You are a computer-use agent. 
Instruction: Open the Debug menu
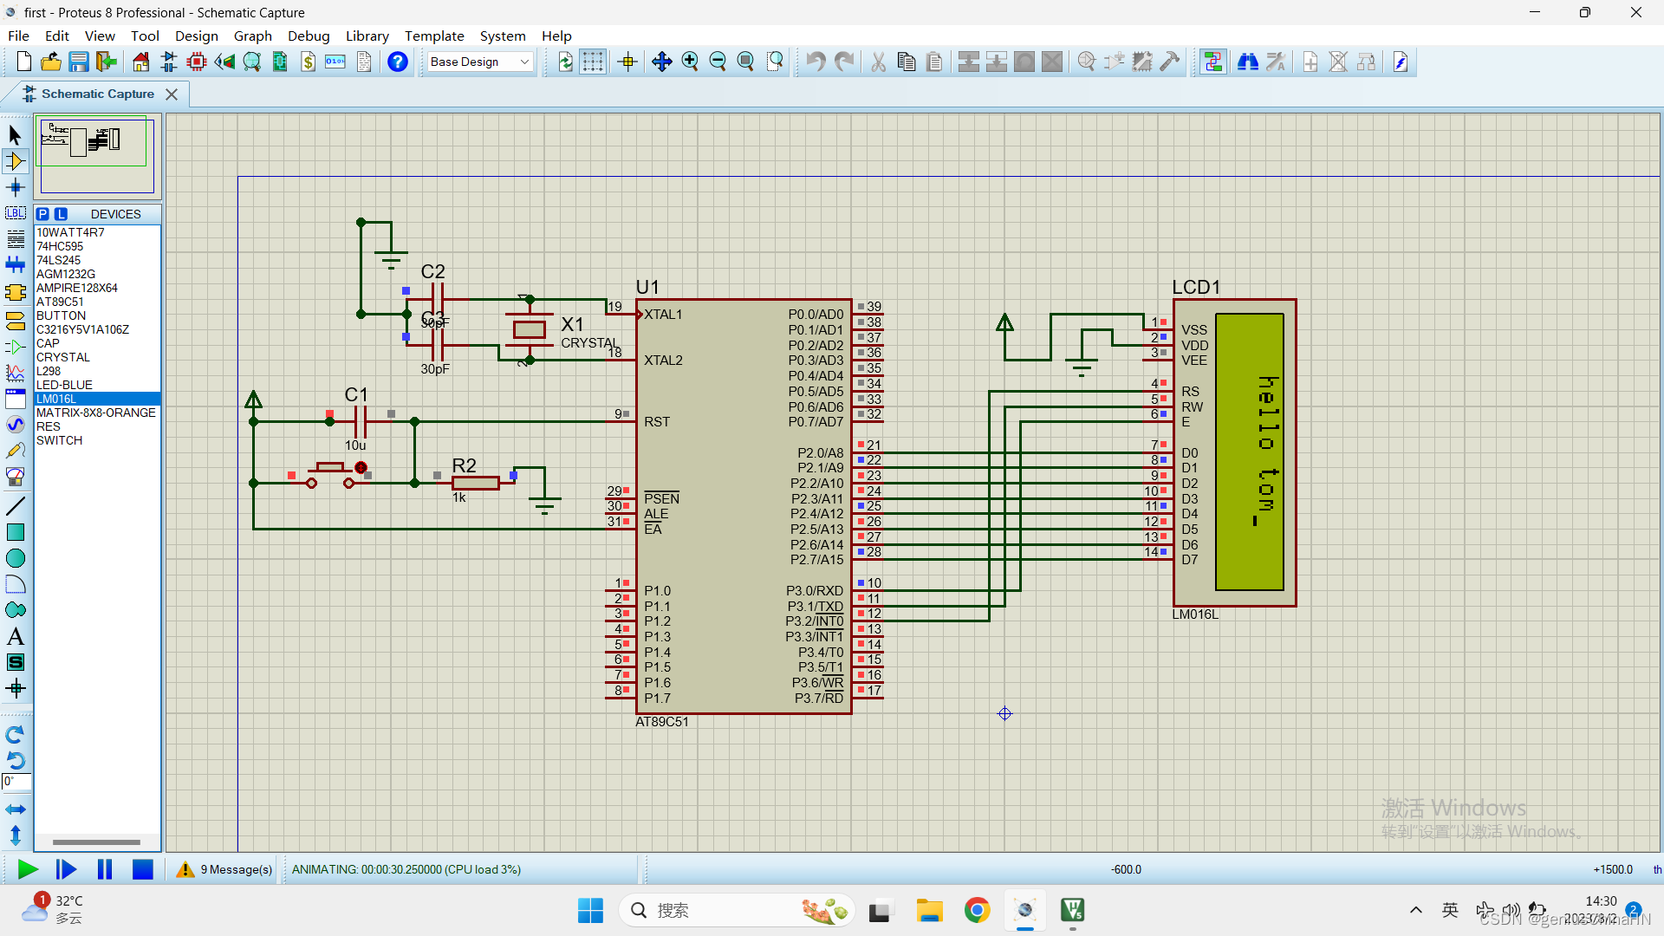click(309, 36)
